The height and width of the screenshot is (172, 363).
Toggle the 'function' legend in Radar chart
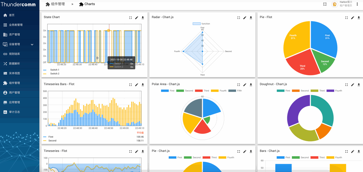[201, 24]
